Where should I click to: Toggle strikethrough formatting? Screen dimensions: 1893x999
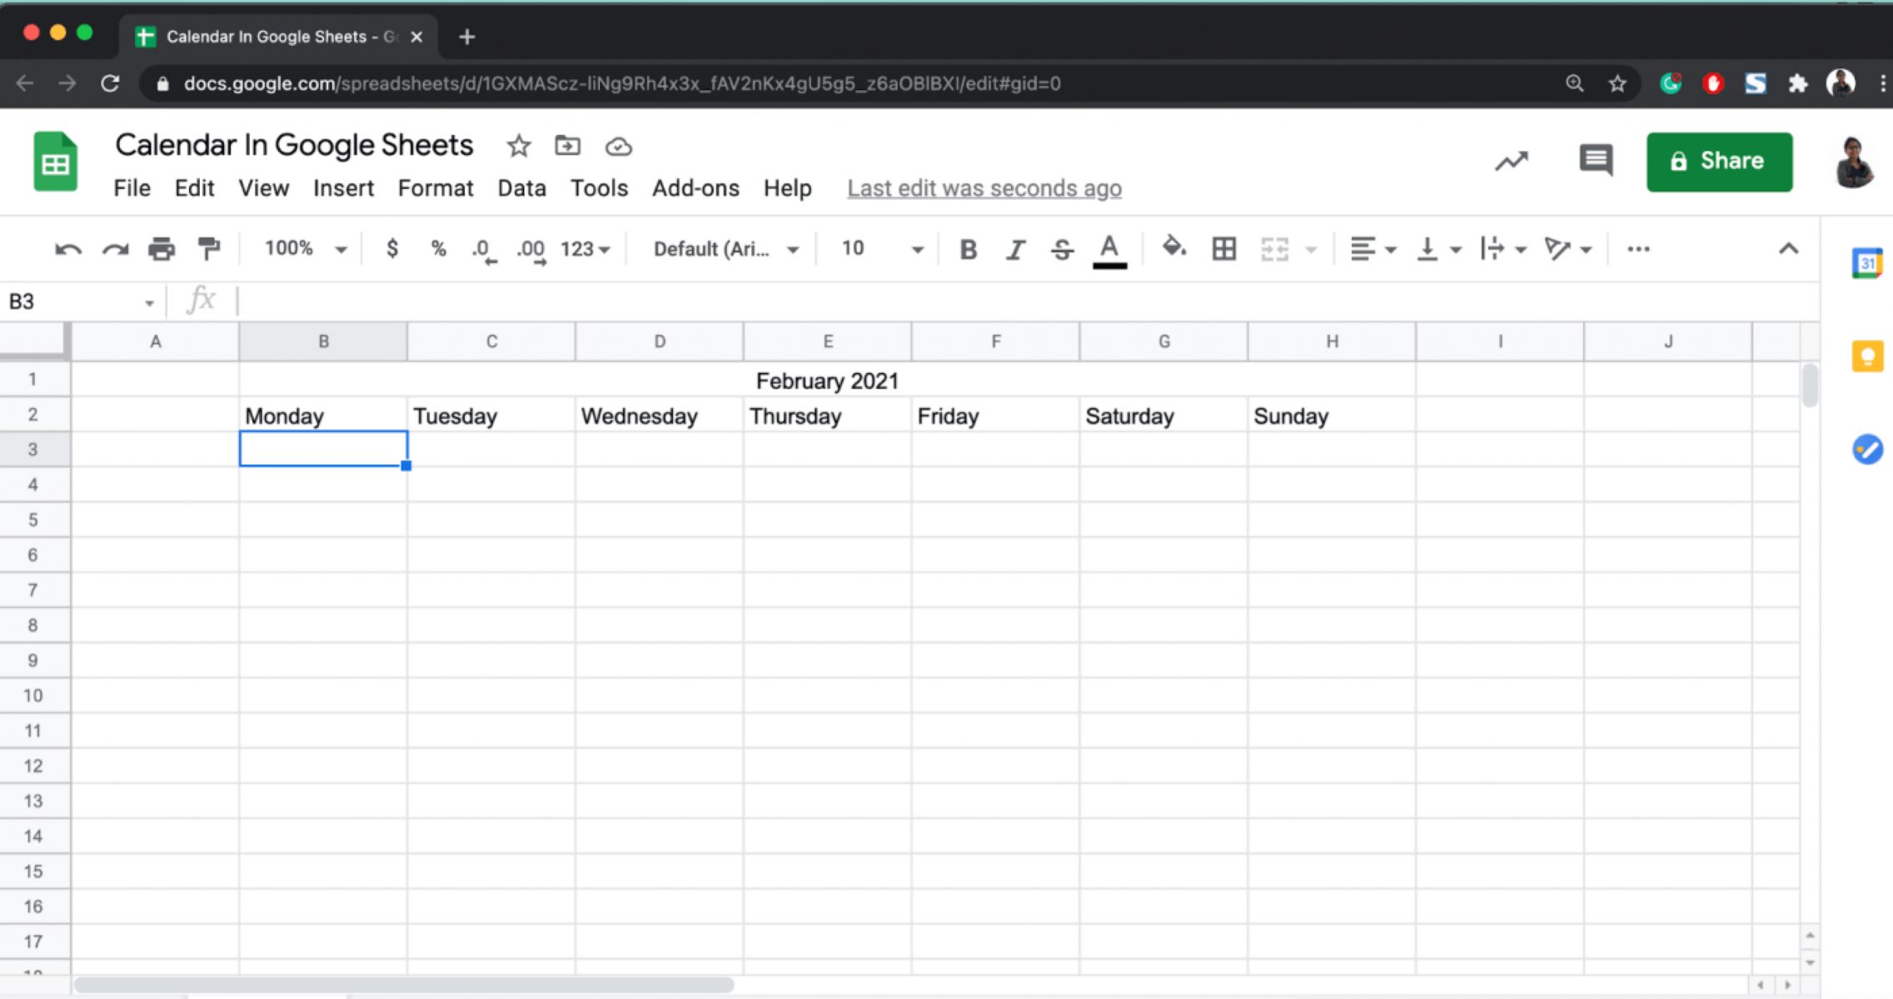coord(1064,248)
